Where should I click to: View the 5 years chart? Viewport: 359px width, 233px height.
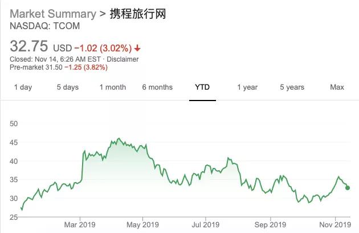tap(292, 87)
